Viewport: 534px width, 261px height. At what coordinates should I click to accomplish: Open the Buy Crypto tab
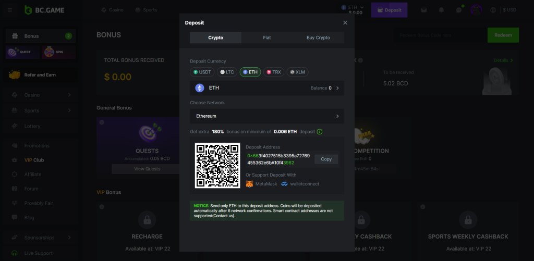tap(318, 38)
